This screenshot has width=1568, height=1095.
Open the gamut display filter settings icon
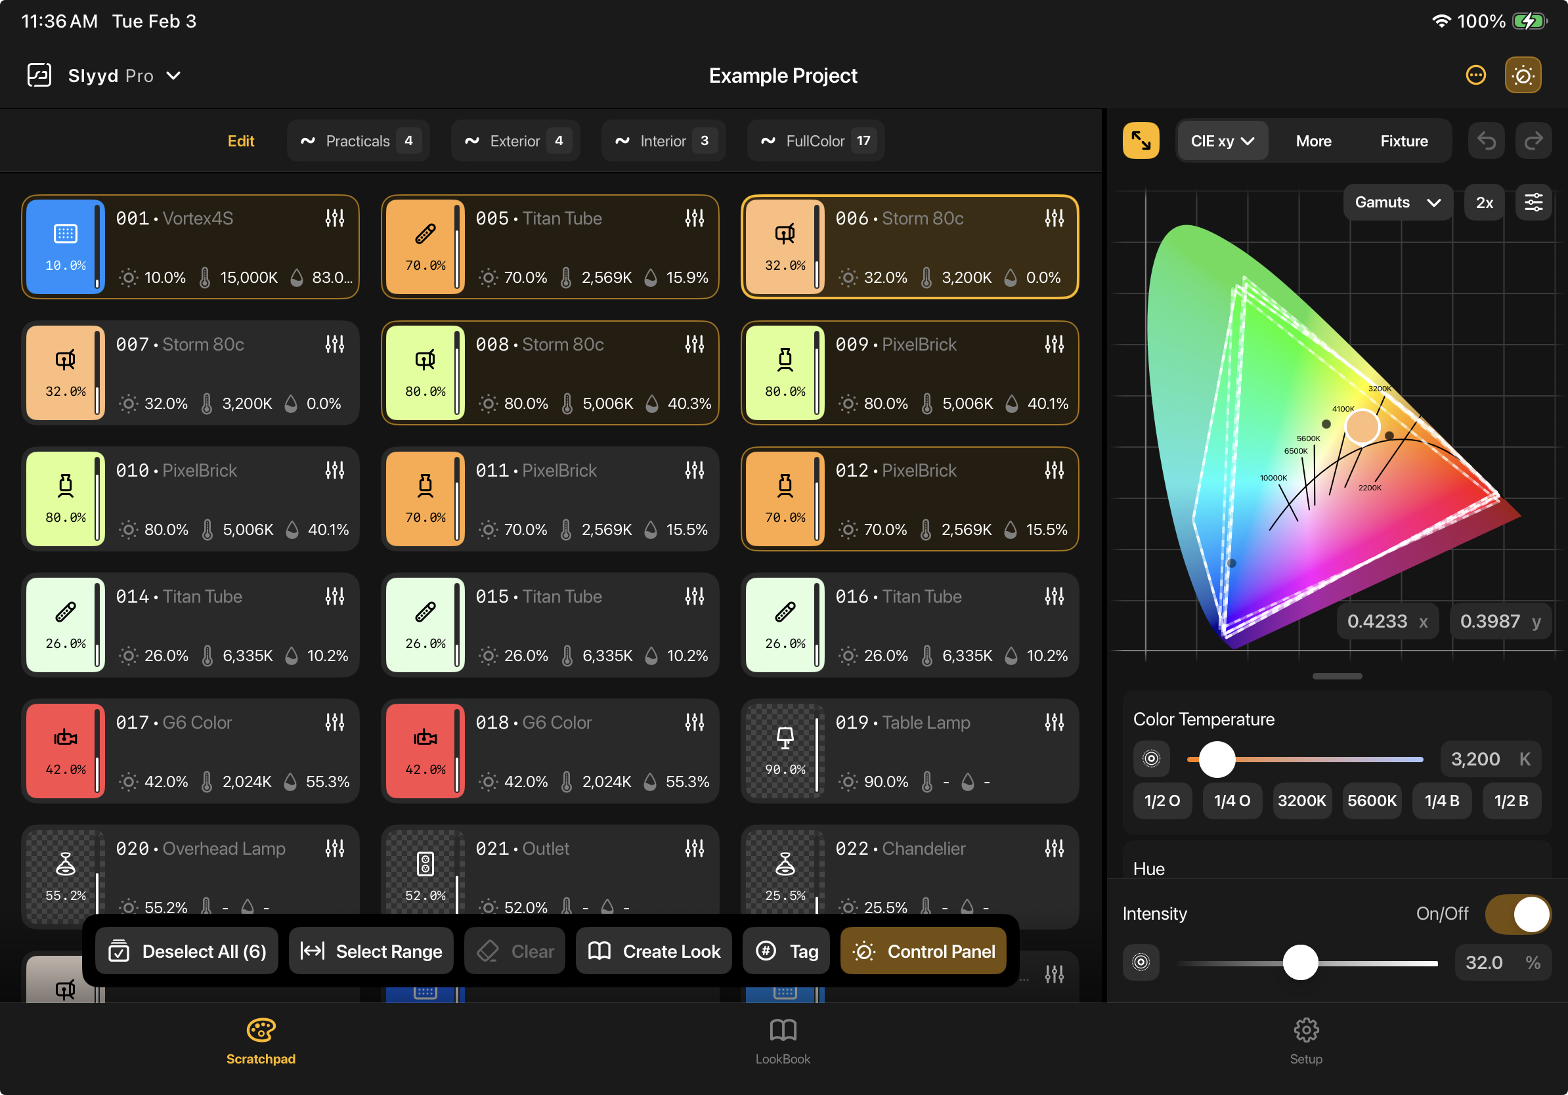click(1534, 202)
